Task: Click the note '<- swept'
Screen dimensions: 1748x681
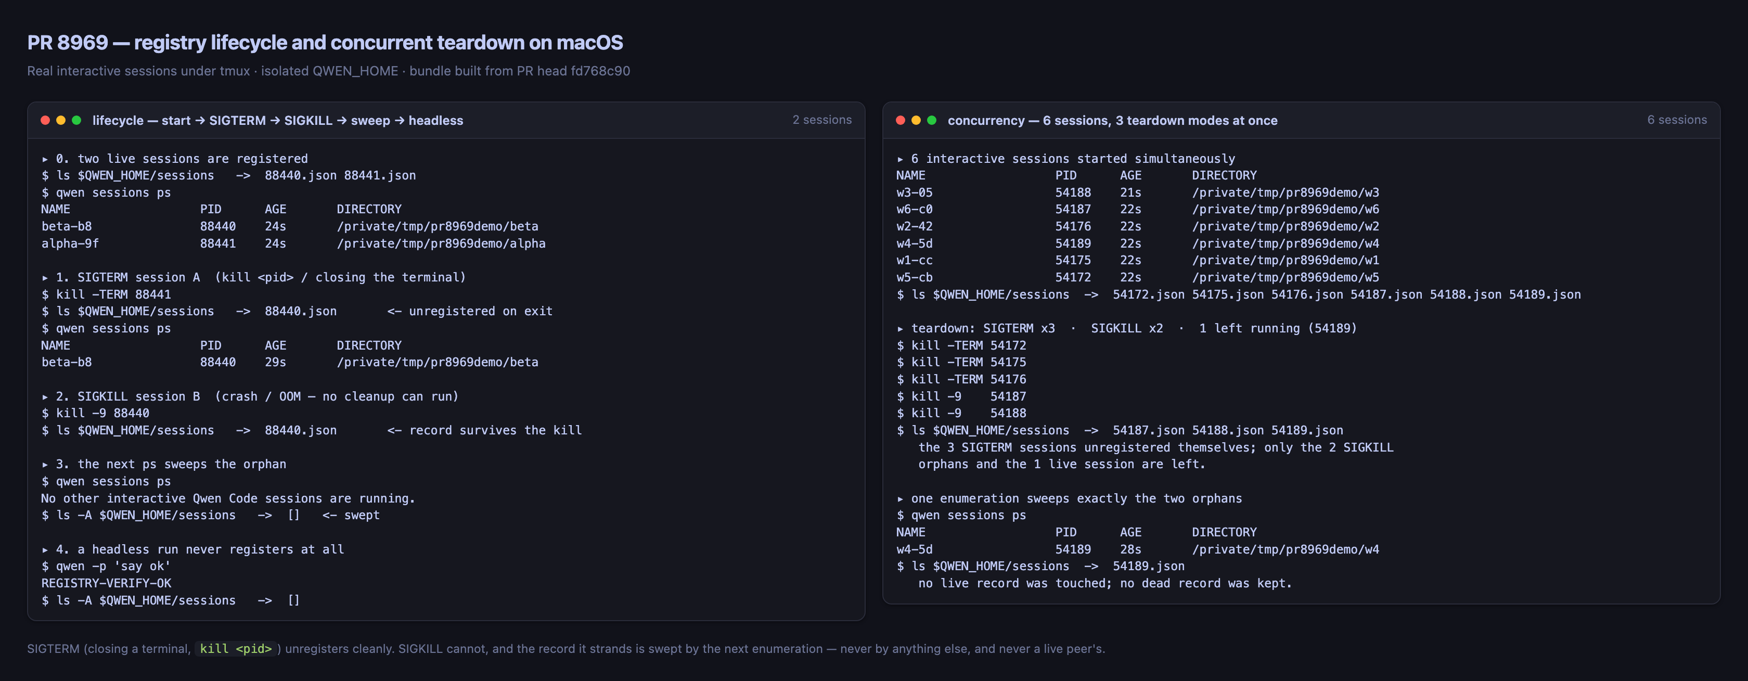Action: click(x=351, y=515)
